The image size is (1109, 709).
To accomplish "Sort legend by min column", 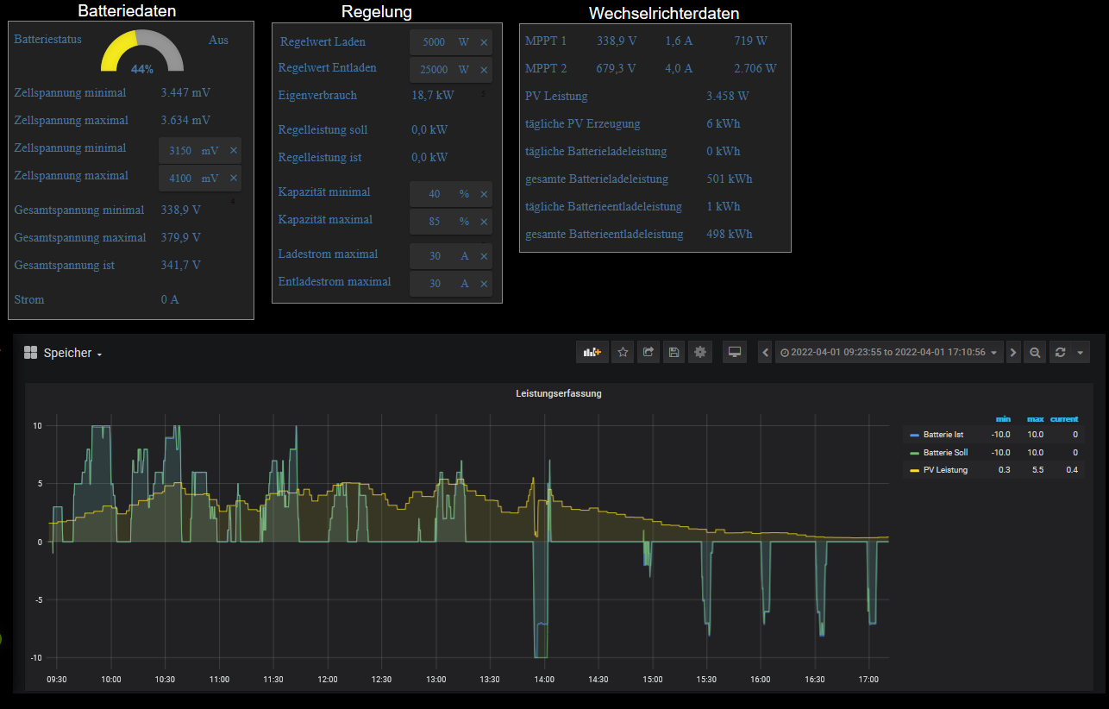I will tap(1003, 419).
